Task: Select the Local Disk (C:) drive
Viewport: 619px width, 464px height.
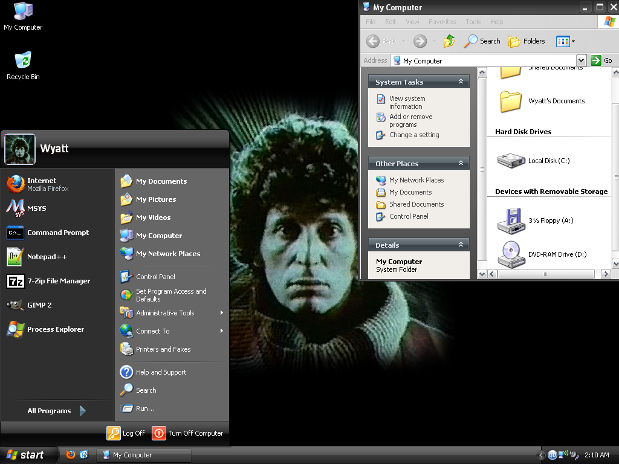Action: click(533, 161)
